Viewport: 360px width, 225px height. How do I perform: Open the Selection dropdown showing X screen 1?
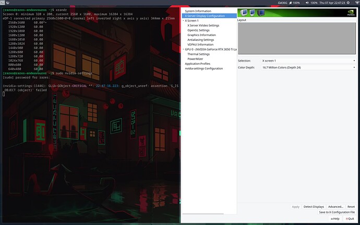point(308,61)
